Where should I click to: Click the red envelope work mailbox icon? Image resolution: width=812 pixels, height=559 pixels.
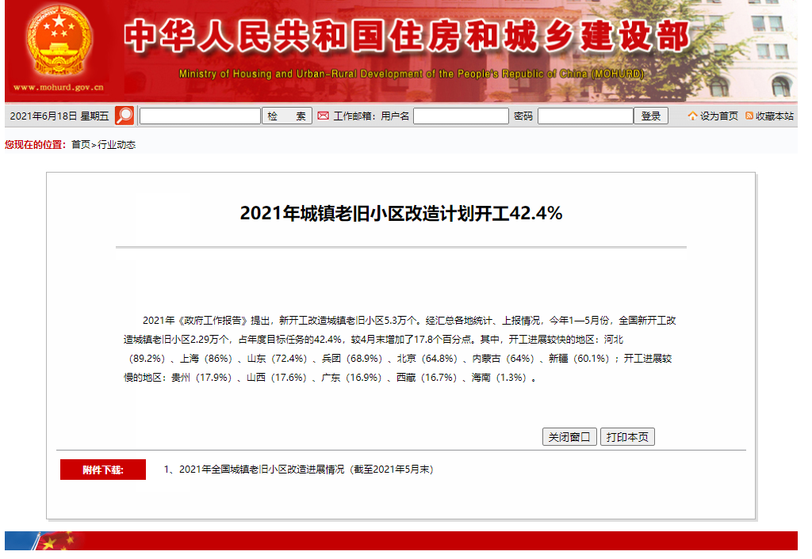click(323, 116)
